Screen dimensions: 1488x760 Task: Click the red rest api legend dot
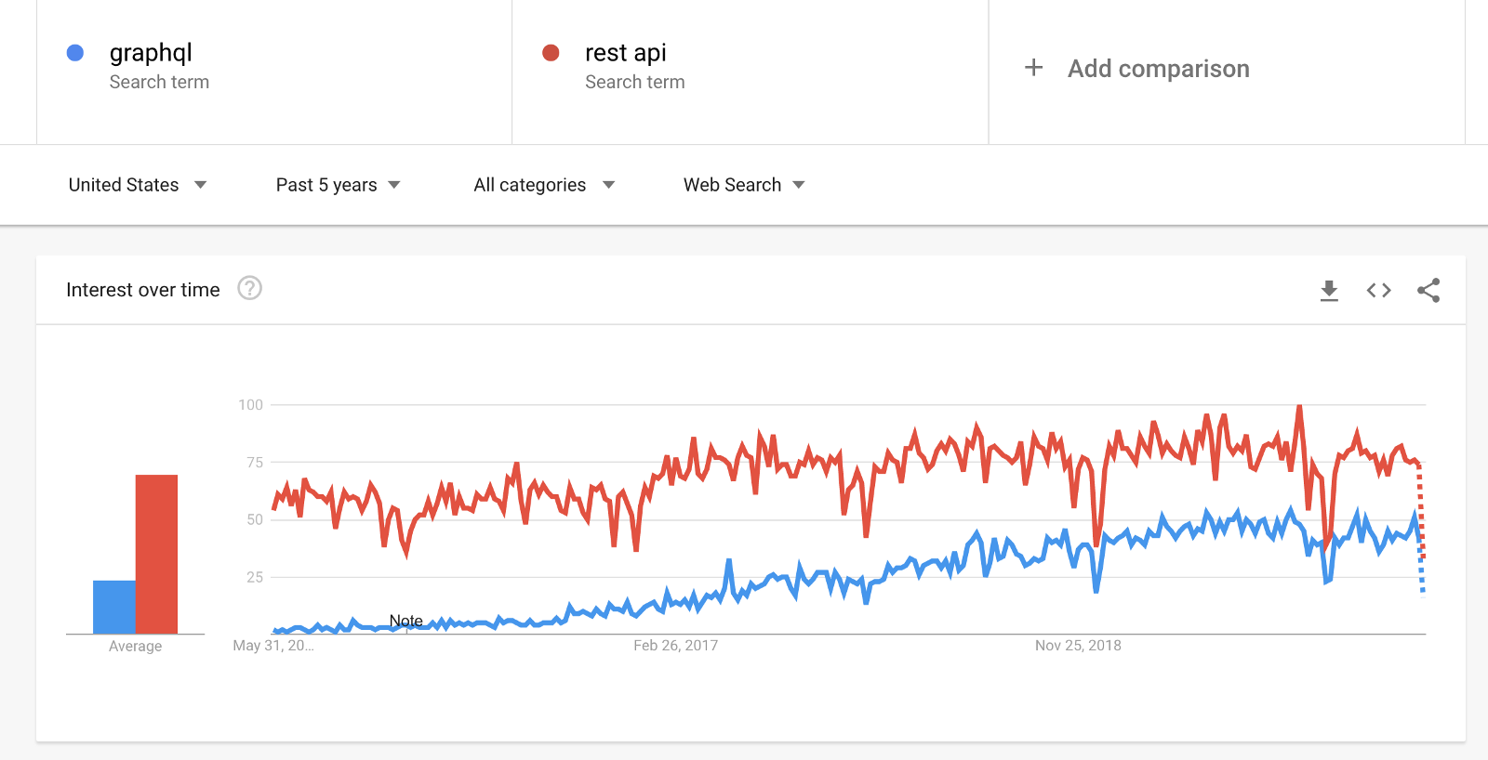pyautogui.click(x=551, y=53)
